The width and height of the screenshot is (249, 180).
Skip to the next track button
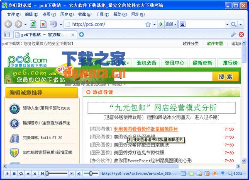72,174
